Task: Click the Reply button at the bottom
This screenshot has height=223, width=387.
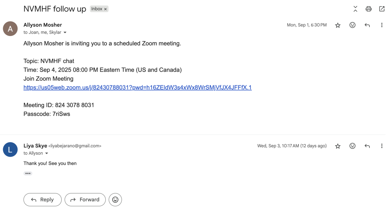Action: pos(42,200)
